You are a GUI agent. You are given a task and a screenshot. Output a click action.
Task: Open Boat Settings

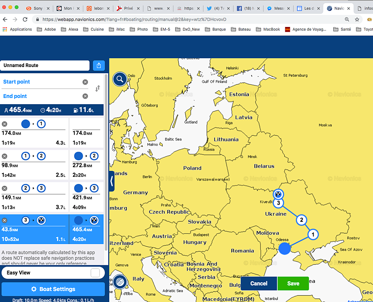(53, 289)
